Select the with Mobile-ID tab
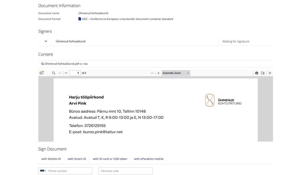Image resolution: width=308 pixels, height=175 pixels. 51,159
